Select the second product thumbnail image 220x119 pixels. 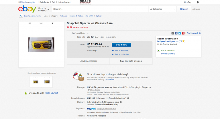(46, 82)
